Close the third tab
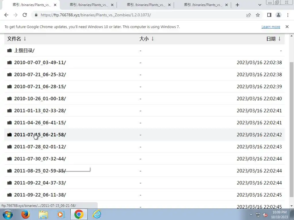This screenshot has width=294, height=220. tap(169, 5)
